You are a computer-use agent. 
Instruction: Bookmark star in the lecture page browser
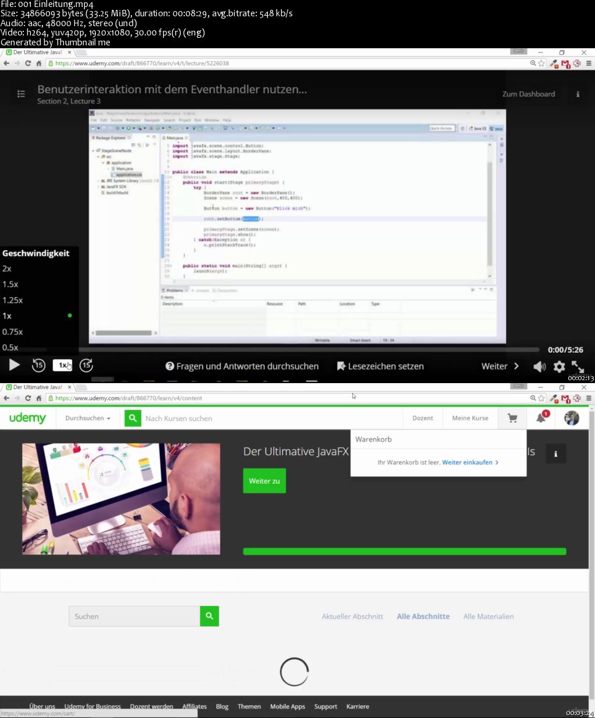542,63
